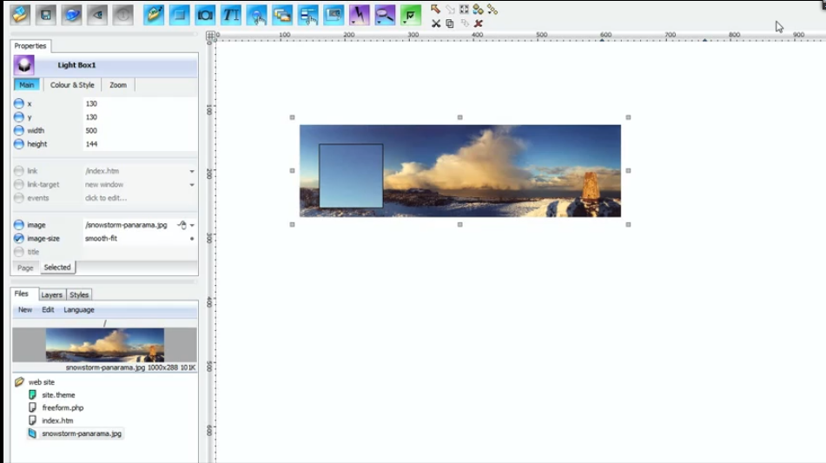Image resolution: width=826 pixels, height=463 pixels.
Task: Click the browse icon beside image field
Action: pyautogui.click(x=182, y=225)
